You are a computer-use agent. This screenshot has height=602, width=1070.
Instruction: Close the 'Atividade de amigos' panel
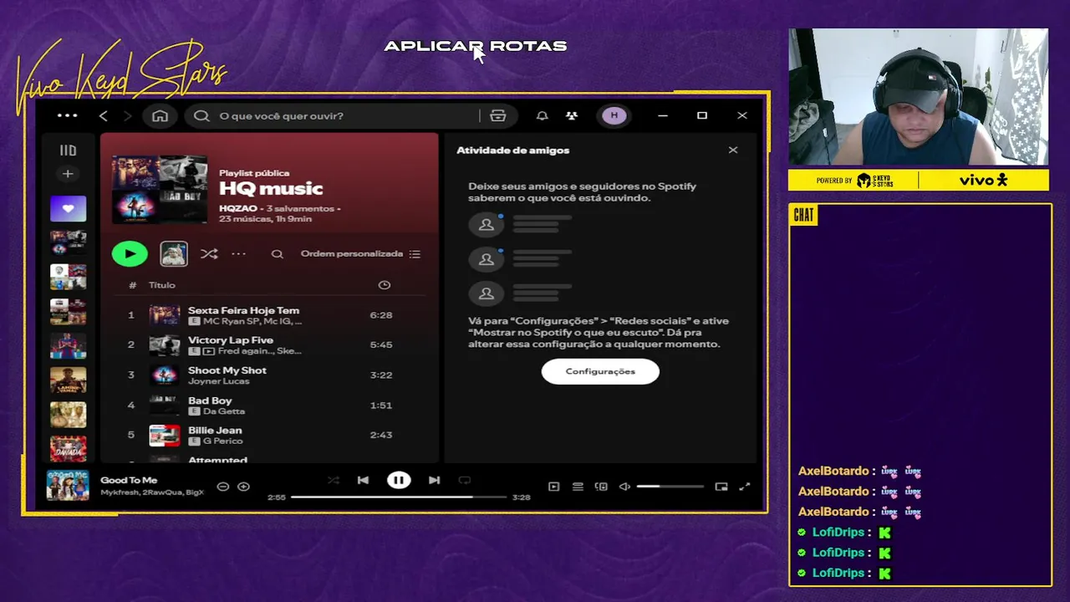[733, 150]
